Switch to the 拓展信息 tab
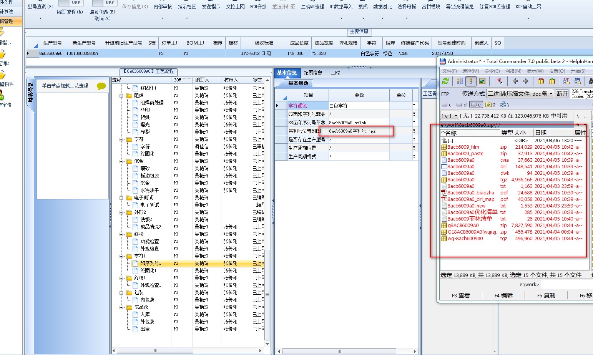The height and width of the screenshot is (355, 593). coord(313,73)
